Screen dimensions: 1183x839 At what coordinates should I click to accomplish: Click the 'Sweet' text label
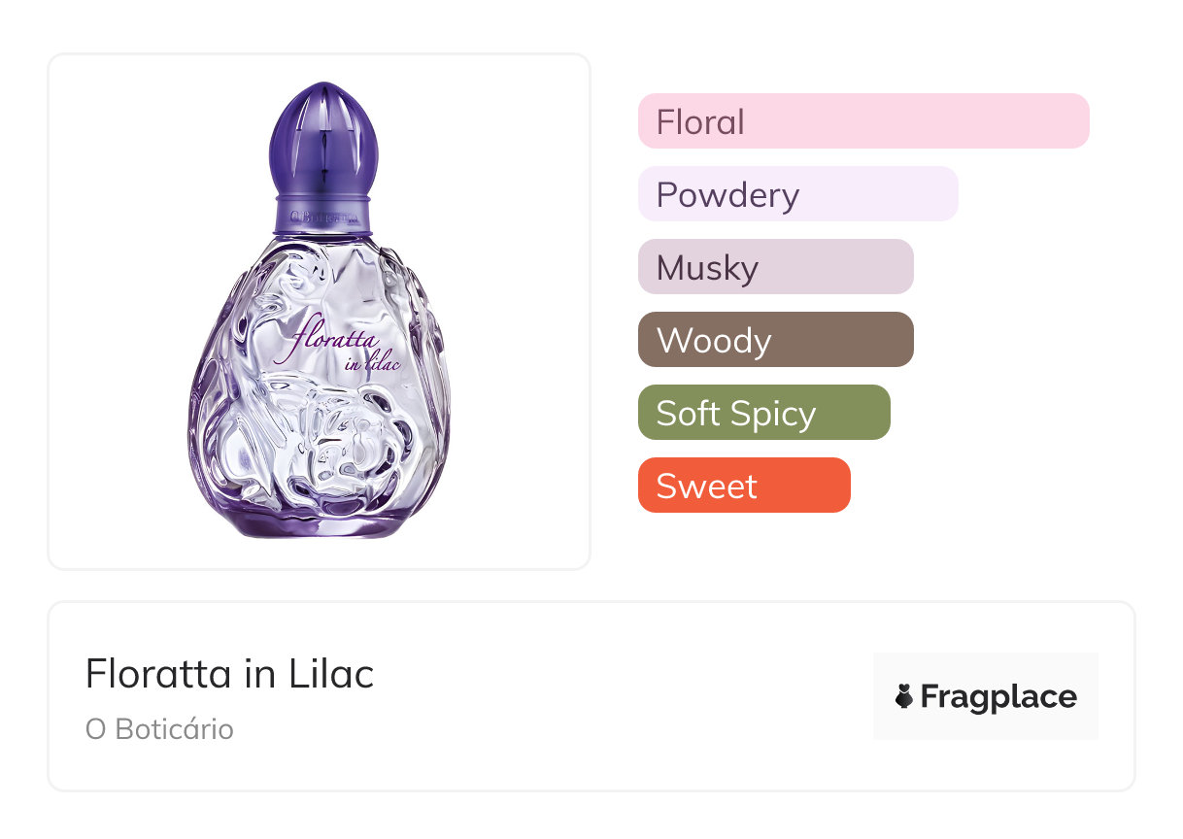click(x=706, y=487)
